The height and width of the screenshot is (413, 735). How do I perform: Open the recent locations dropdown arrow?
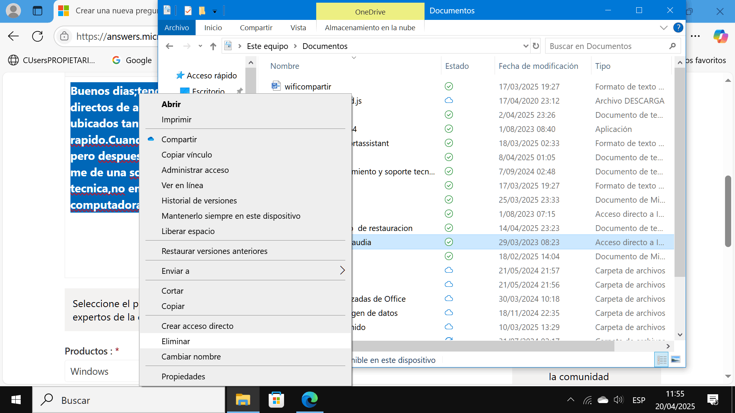point(200,46)
